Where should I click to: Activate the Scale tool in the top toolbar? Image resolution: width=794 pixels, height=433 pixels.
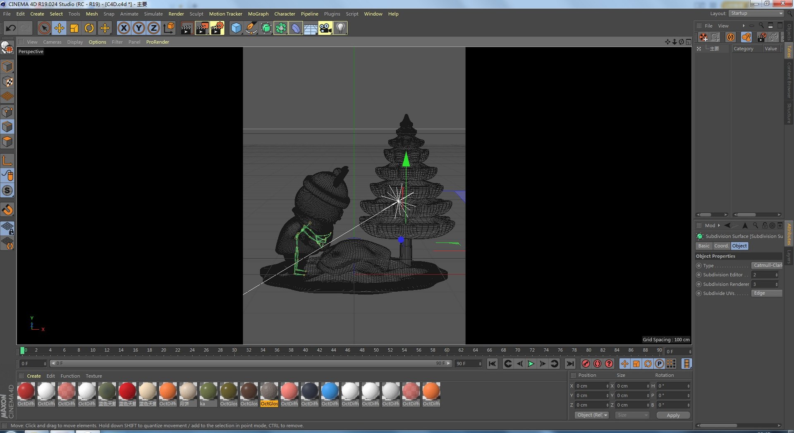[74, 28]
